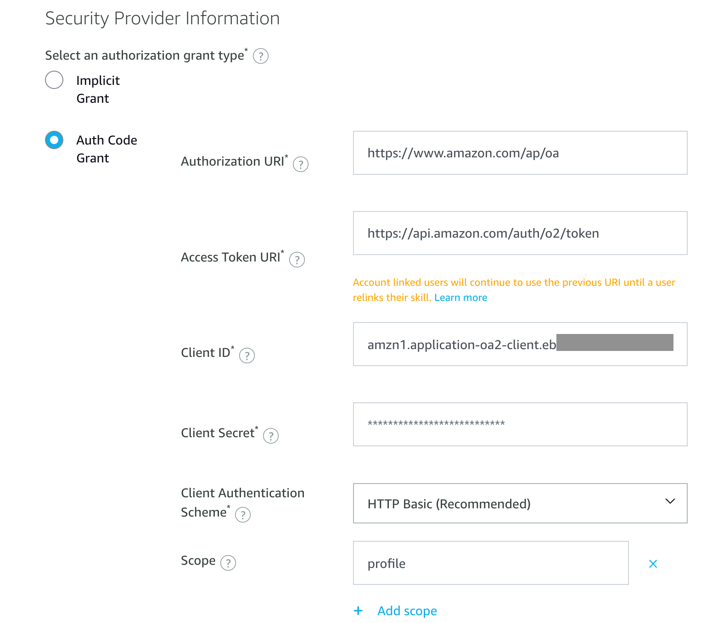Open help for authorization grant type

pos(260,56)
